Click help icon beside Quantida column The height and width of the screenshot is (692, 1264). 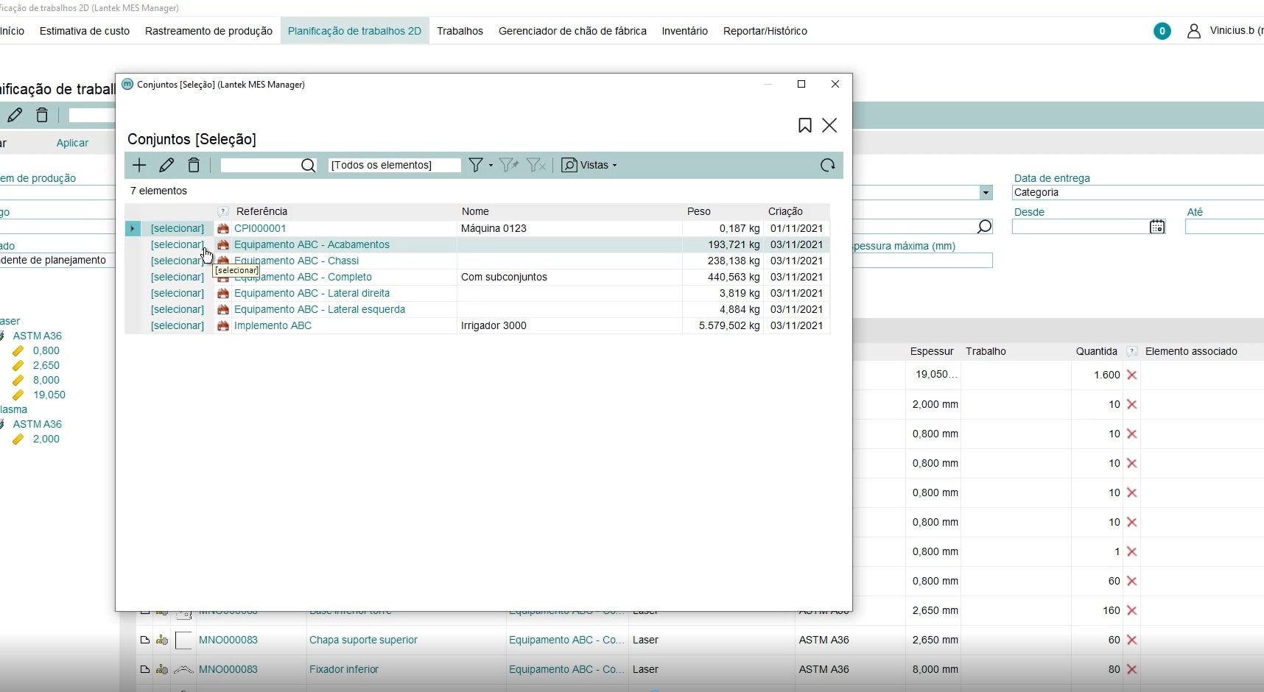point(1132,351)
